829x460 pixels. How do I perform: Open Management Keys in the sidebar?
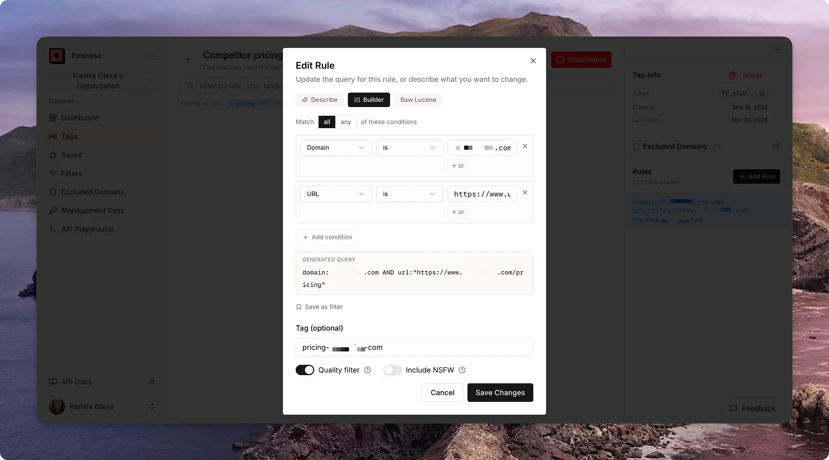pos(103,210)
